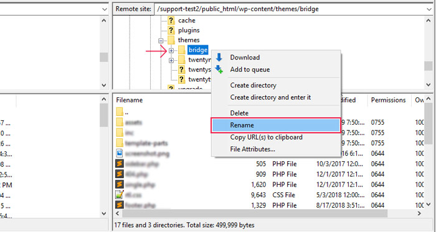Click scroll-down arrow of remote file list
The image size is (436, 232).
429,205
